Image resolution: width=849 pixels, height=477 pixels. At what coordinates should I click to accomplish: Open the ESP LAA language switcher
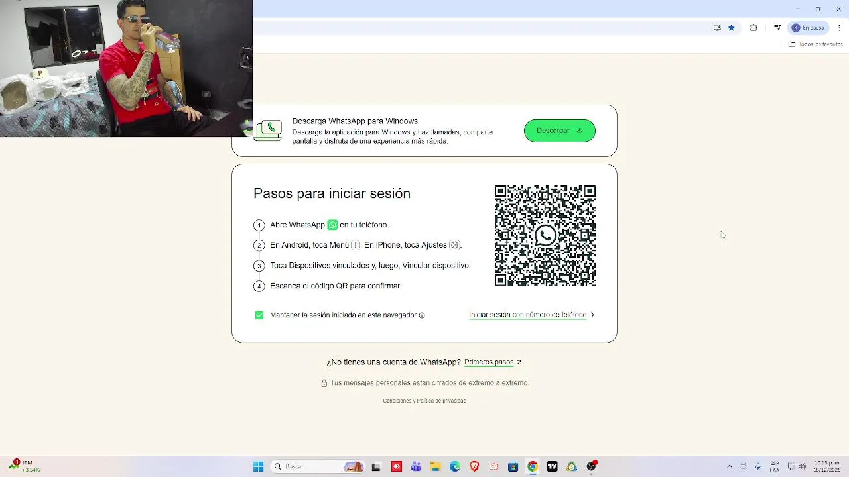(775, 466)
